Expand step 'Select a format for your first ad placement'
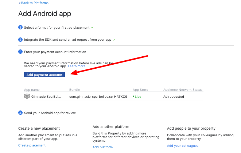The width and height of the screenshot is (241, 153). 57,28
